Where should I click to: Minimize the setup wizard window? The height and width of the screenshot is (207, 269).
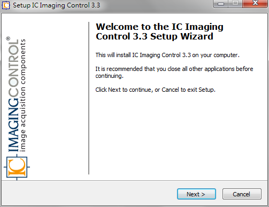click(x=221, y=4)
